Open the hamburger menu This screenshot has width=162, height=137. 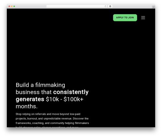[x=143, y=17]
